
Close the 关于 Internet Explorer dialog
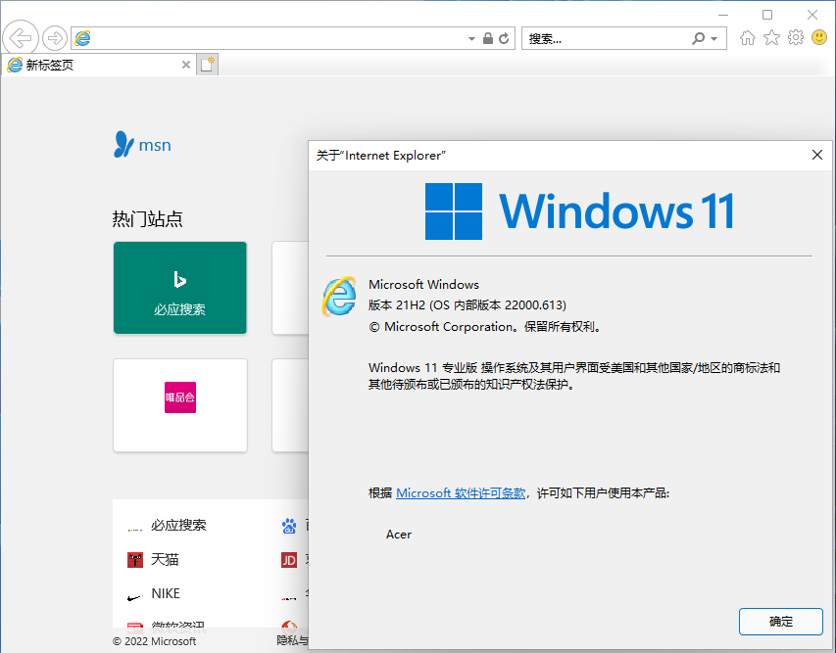[816, 155]
